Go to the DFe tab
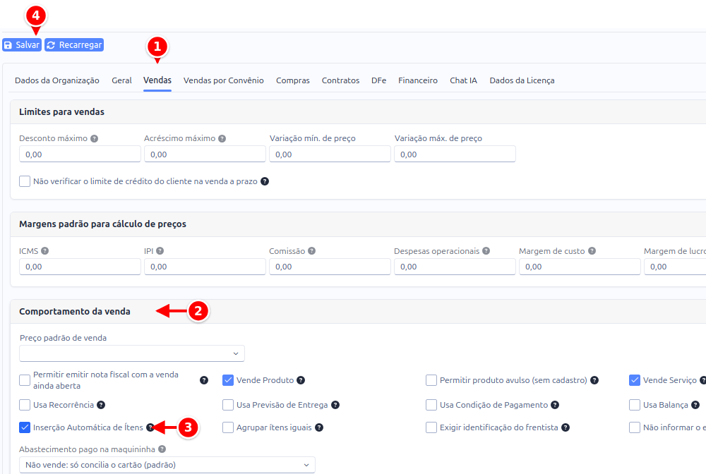 pyautogui.click(x=378, y=80)
